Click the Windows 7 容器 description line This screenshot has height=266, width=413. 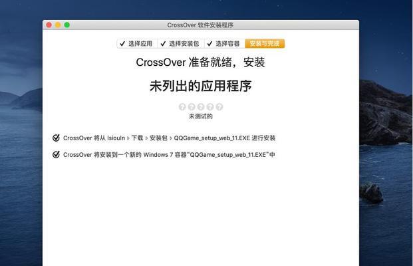click(169, 154)
